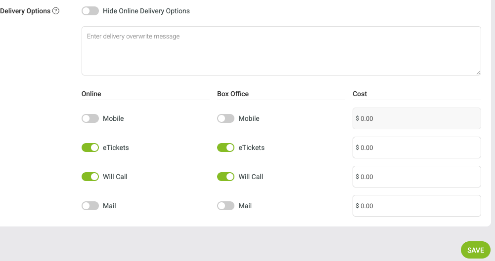Enable the Online Mail toggle

90,206
